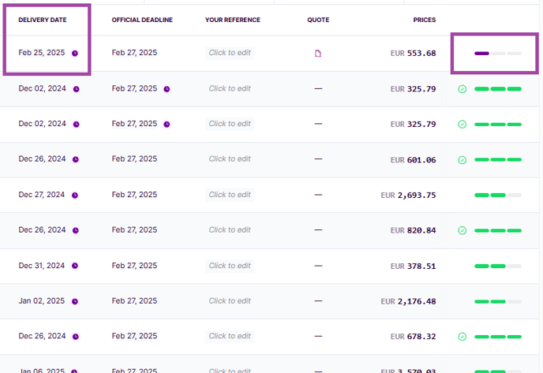The height and width of the screenshot is (373, 543).
Task: Click the Quote column header
Action: (318, 20)
